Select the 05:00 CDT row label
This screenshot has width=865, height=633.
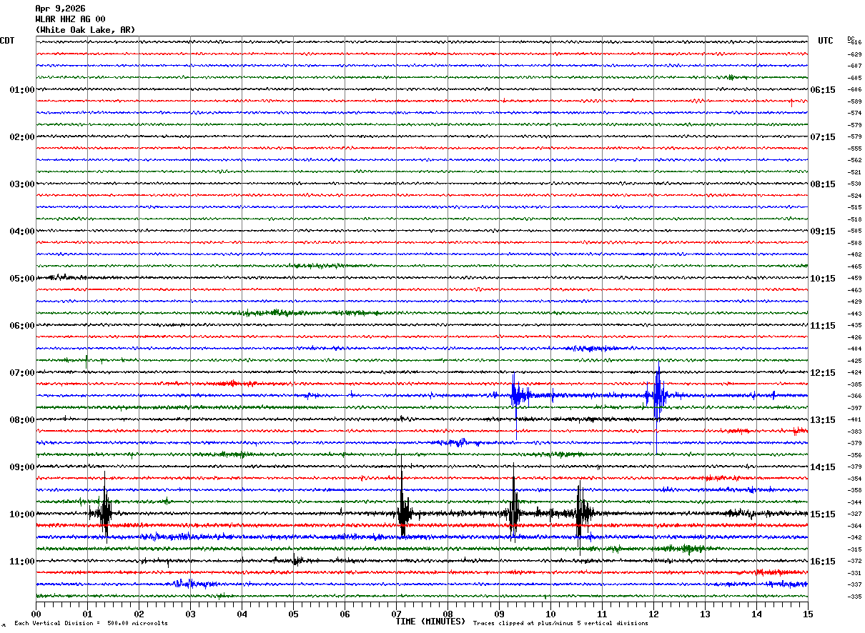22,279
